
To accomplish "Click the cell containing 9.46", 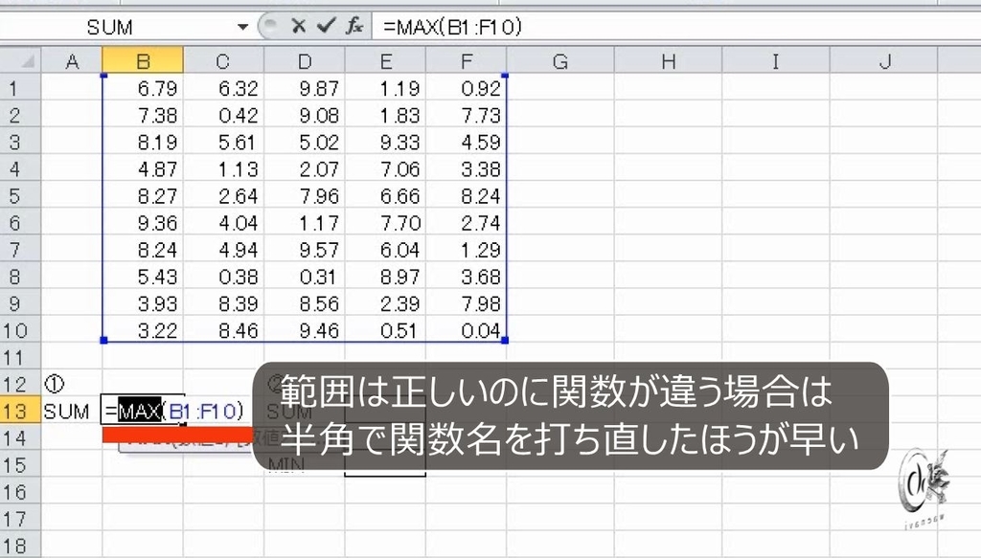I will click(304, 330).
